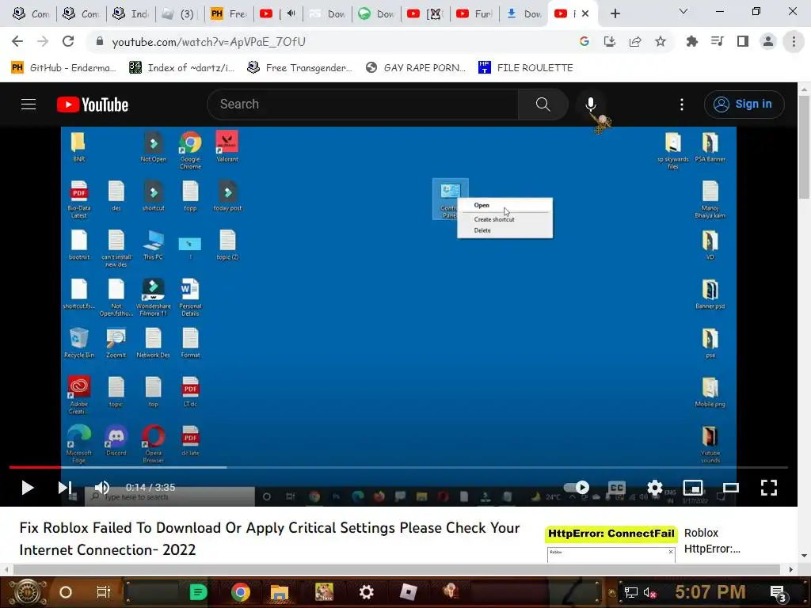Open video settings gear

(x=654, y=488)
